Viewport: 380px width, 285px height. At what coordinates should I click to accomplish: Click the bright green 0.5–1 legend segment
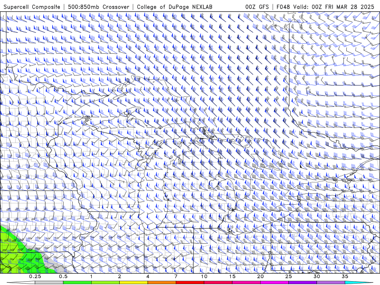tap(77, 283)
